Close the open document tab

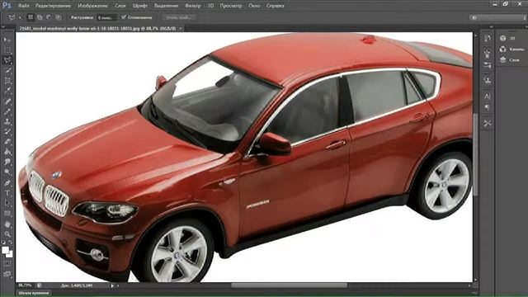(181, 29)
